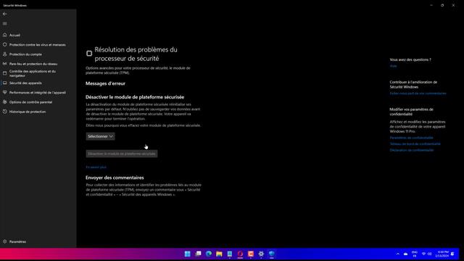Show hidden system tray icons
This screenshot has width=464, height=261.
(398, 254)
